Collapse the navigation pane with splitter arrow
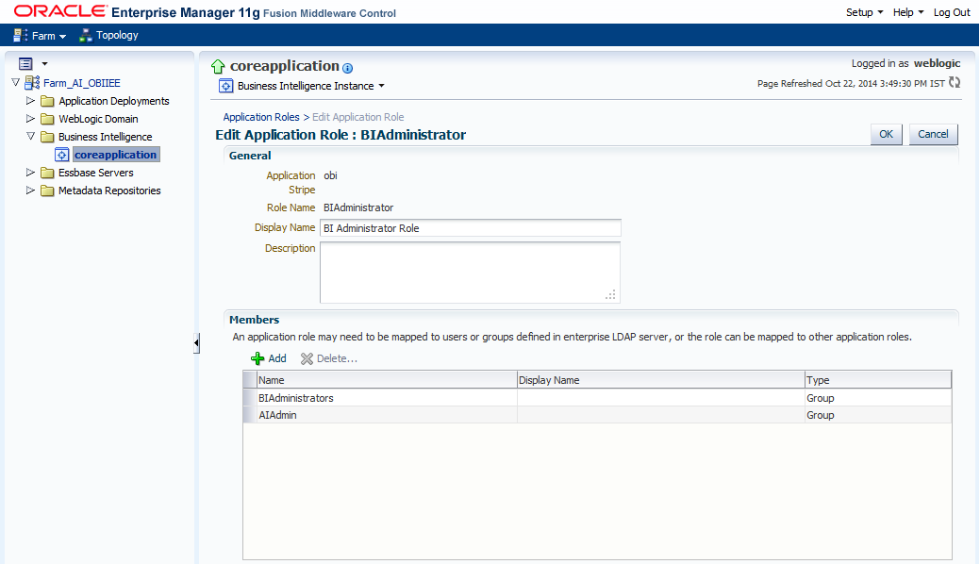This screenshot has width=980, height=564. click(x=196, y=342)
